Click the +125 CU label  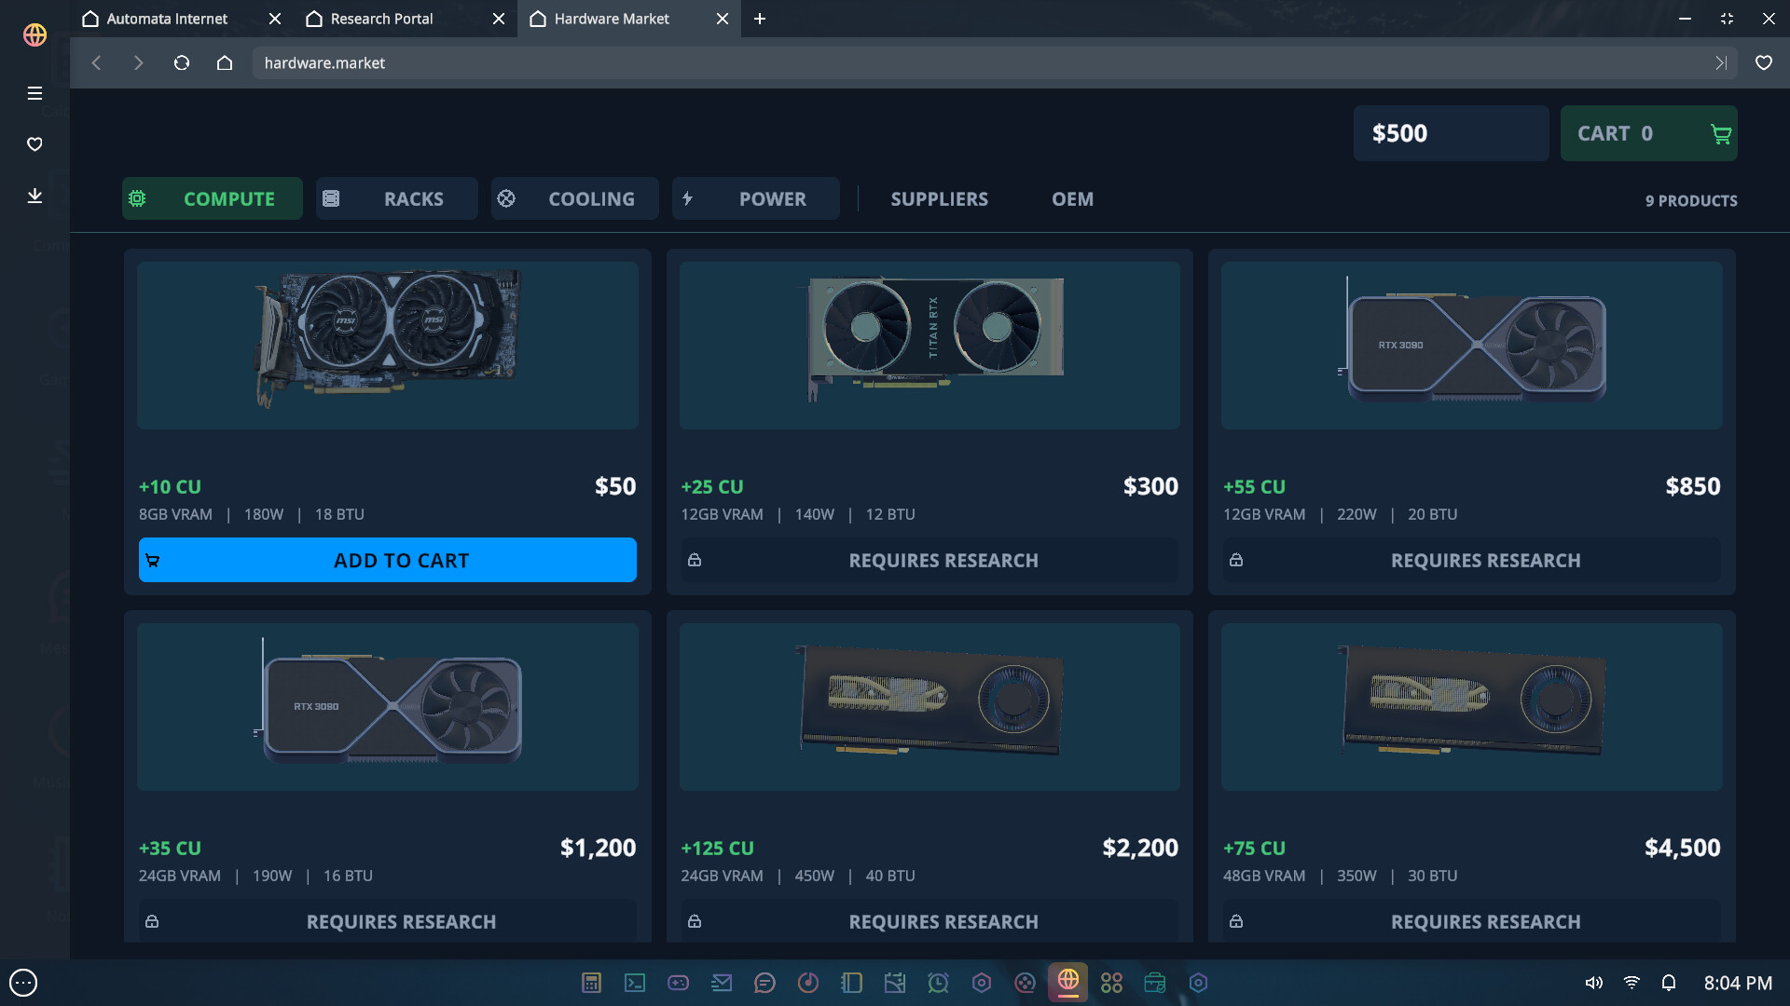717,848
